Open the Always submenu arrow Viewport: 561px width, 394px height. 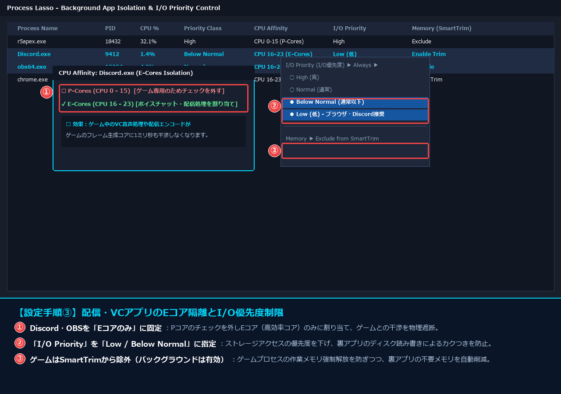tap(376, 65)
